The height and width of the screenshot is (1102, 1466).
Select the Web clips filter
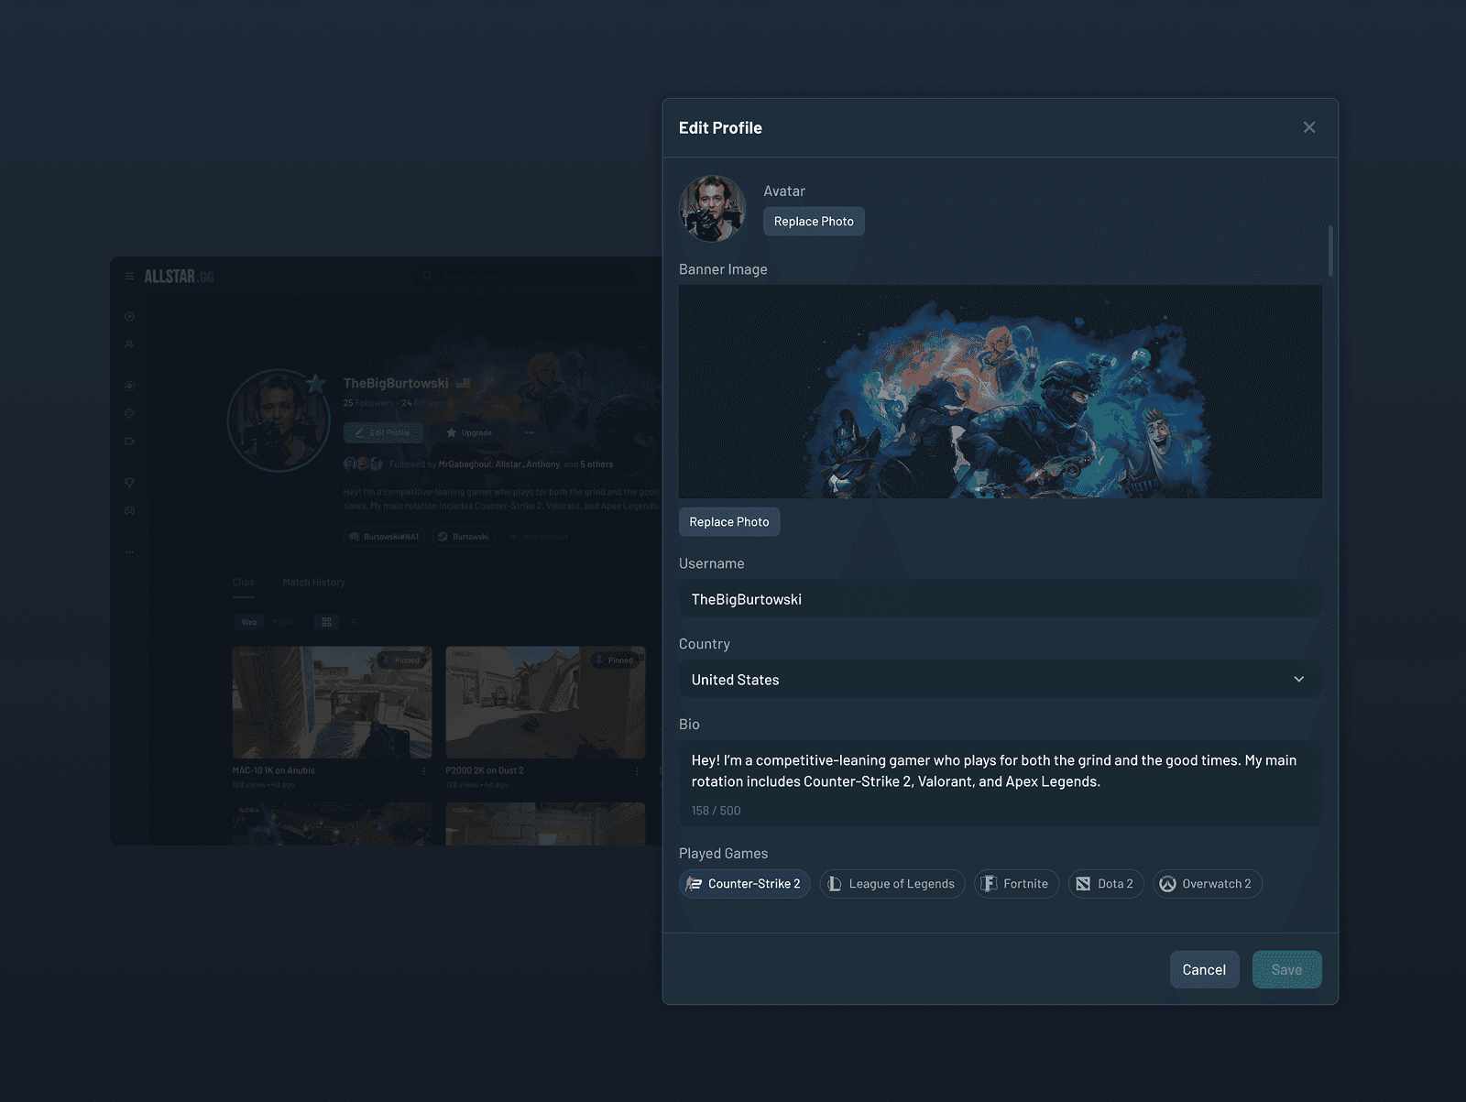pos(249,622)
